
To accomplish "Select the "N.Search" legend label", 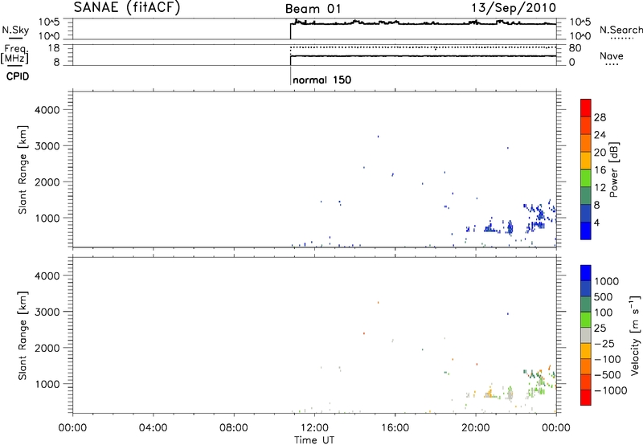I will pos(620,30).
